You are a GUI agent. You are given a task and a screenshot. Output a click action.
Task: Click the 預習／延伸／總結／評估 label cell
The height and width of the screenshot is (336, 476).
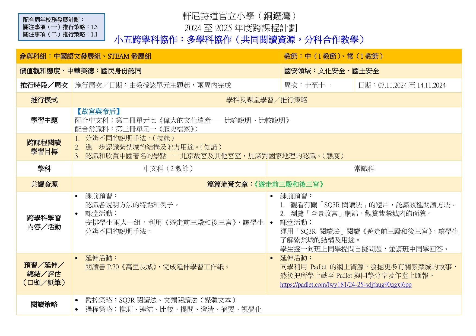point(44,274)
